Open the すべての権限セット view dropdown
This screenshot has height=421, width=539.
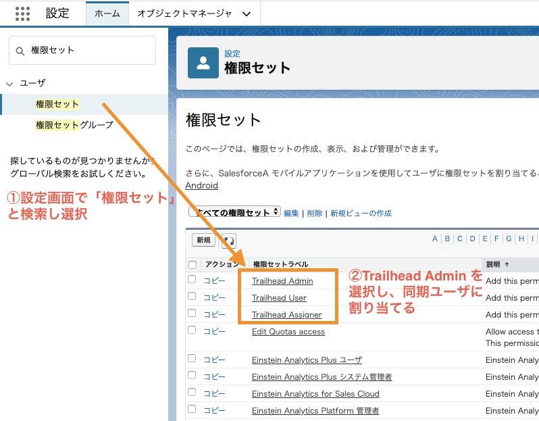point(235,212)
